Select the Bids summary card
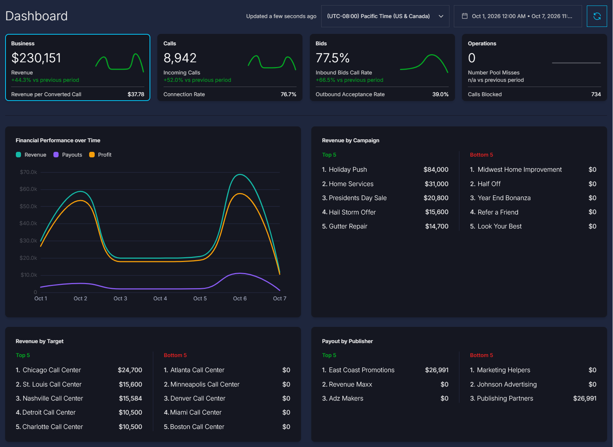The image size is (613, 447). [382, 67]
